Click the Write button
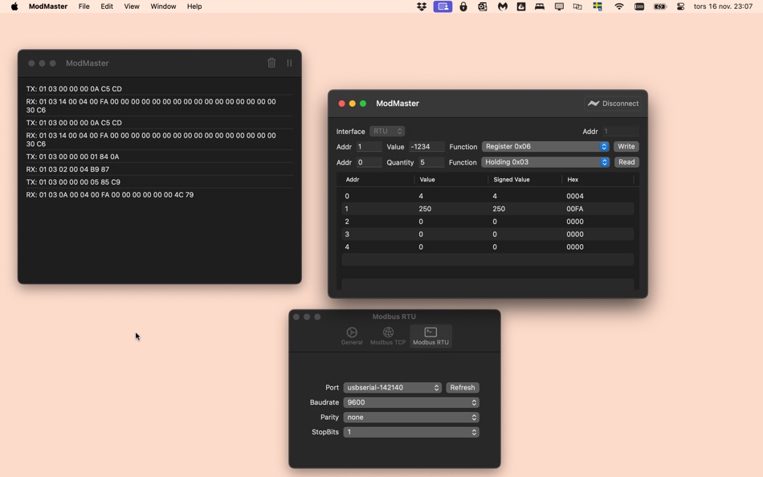The width and height of the screenshot is (763, 477). [626, 146]
